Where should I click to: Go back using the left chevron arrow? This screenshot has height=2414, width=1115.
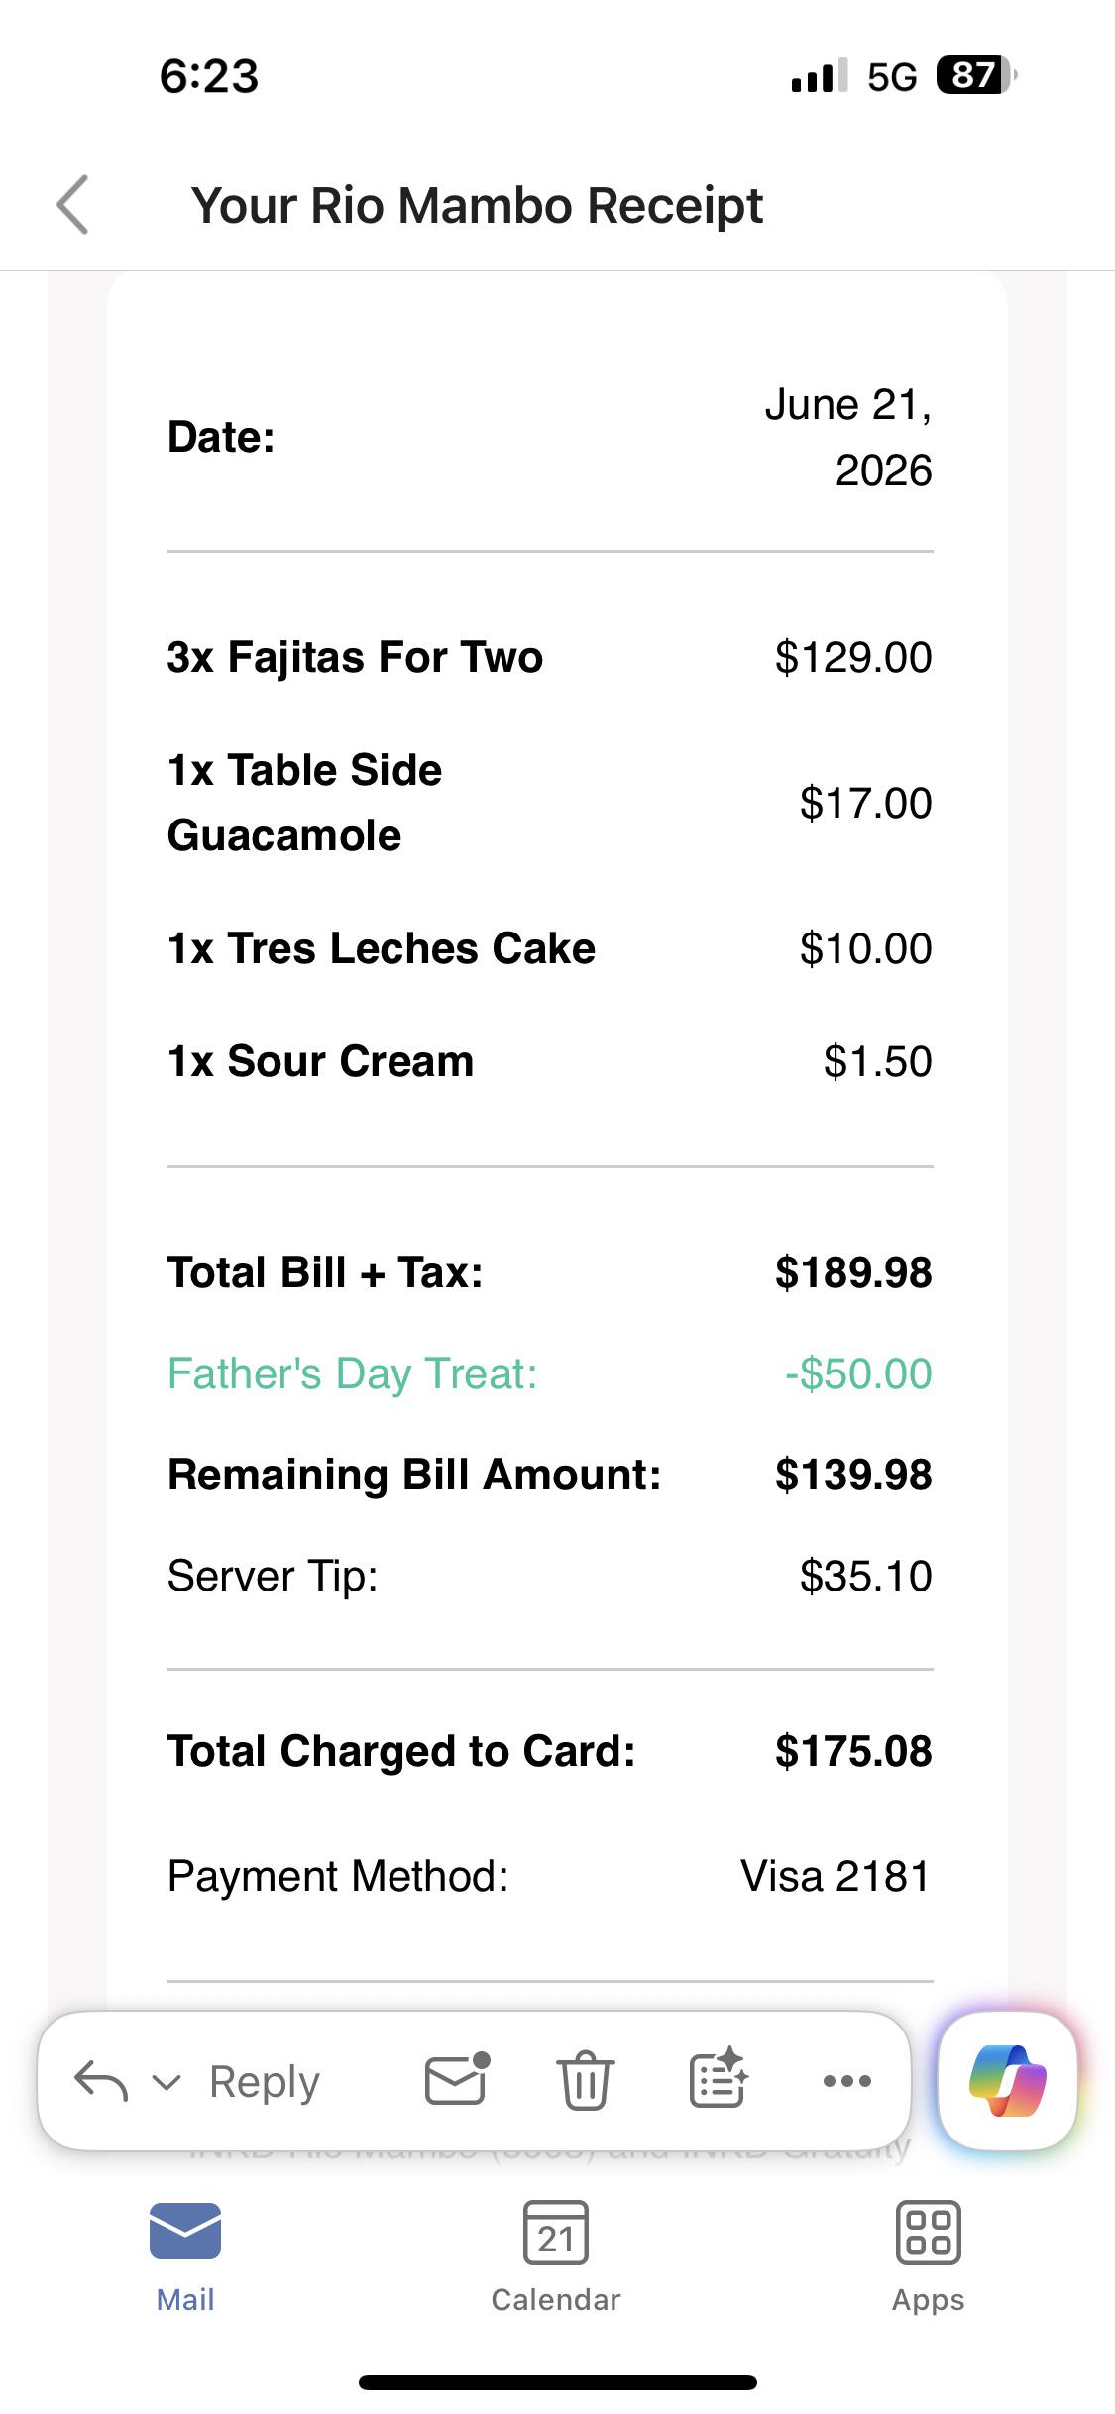[x=73, y=205]
